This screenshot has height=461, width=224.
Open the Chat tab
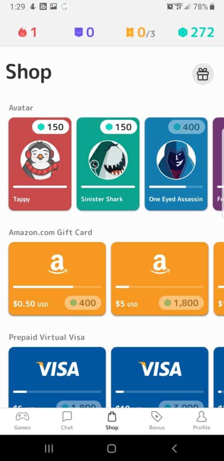(x=67, y=421)
